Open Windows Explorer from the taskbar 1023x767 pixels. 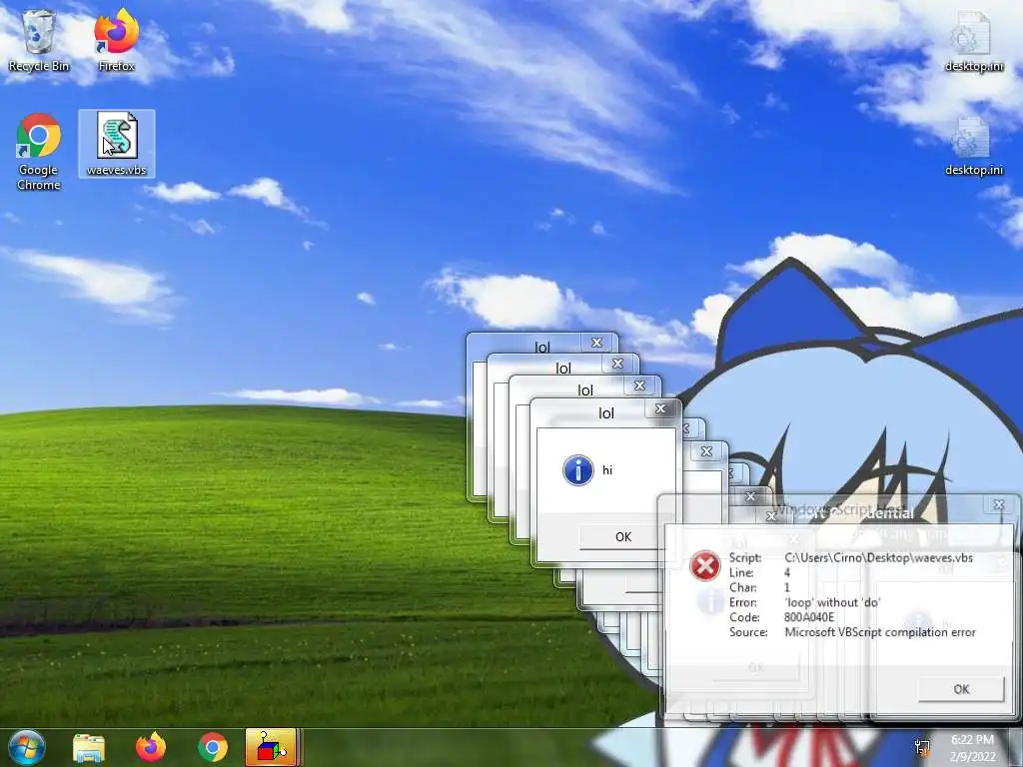click(89, 747)
